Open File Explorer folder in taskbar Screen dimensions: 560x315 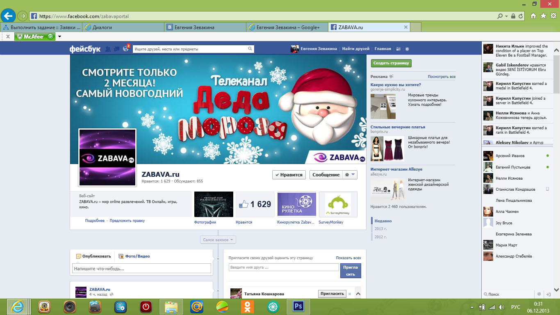click(171, 306)
